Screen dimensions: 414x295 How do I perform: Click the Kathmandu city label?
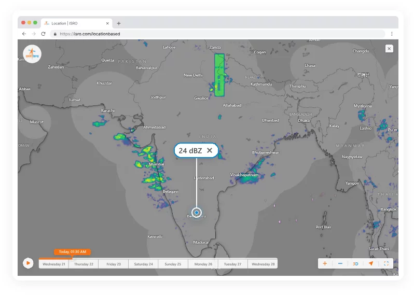(261, 84)
